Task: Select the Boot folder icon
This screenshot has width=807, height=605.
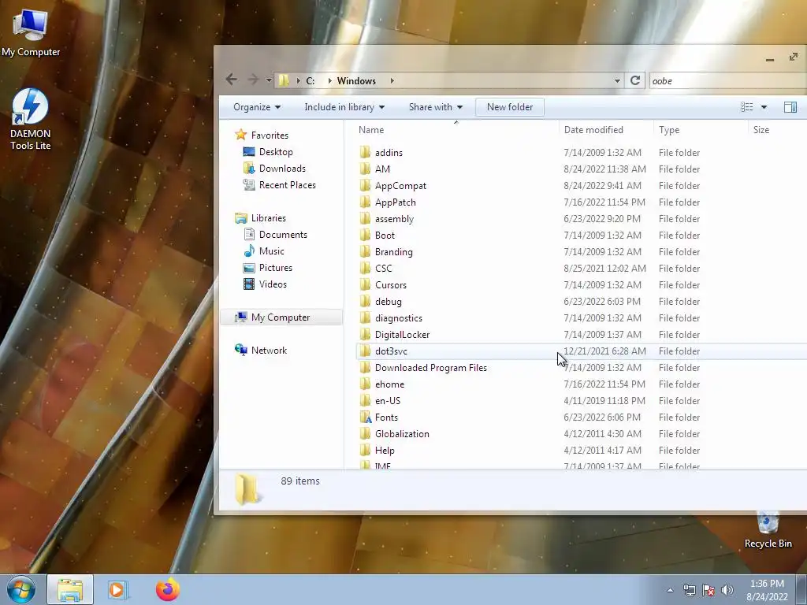Action: (x=365, y=235)
